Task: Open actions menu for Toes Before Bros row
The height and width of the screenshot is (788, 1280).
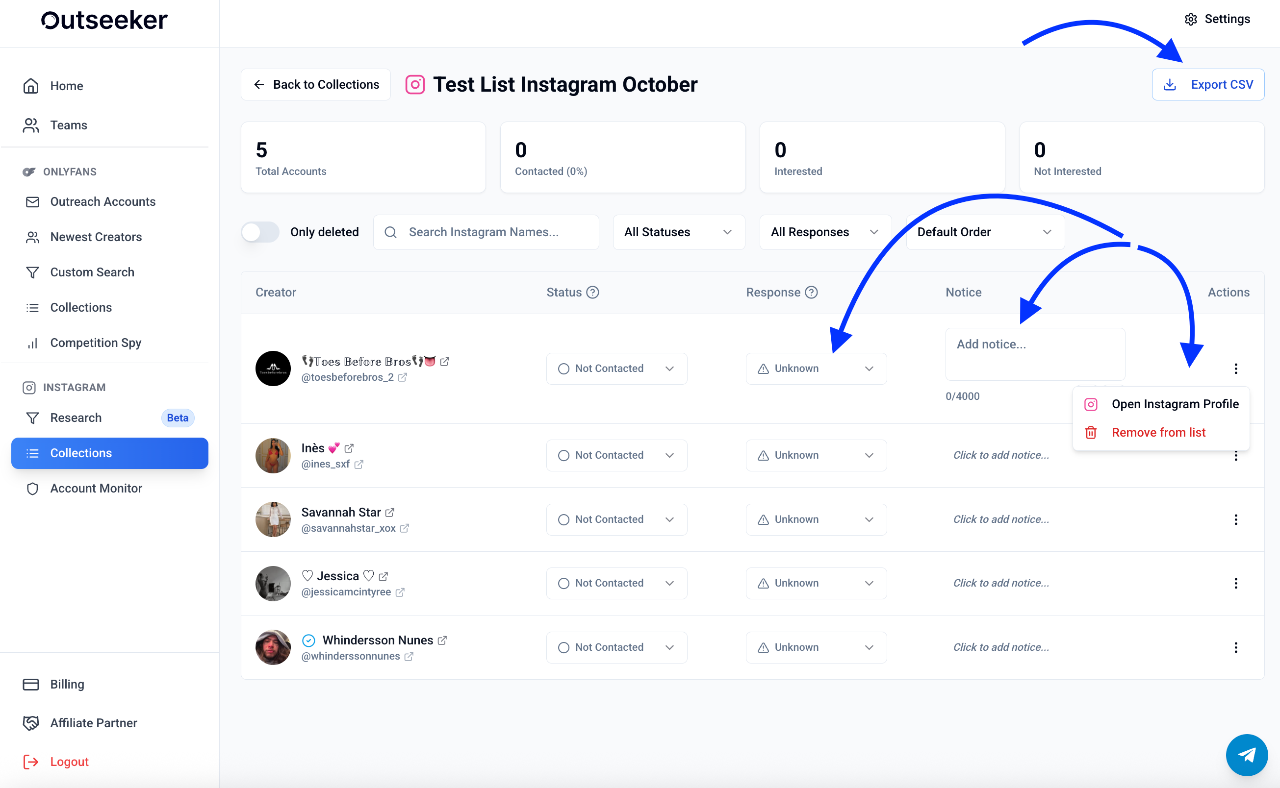Action: pos(1236,369)
